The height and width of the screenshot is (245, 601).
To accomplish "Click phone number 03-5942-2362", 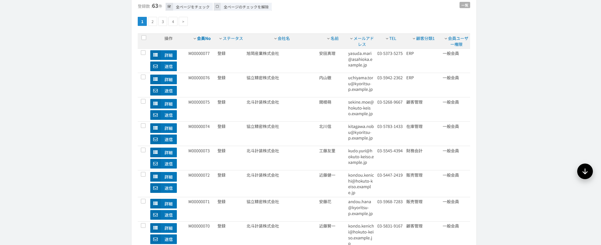I will pos(390,78).
